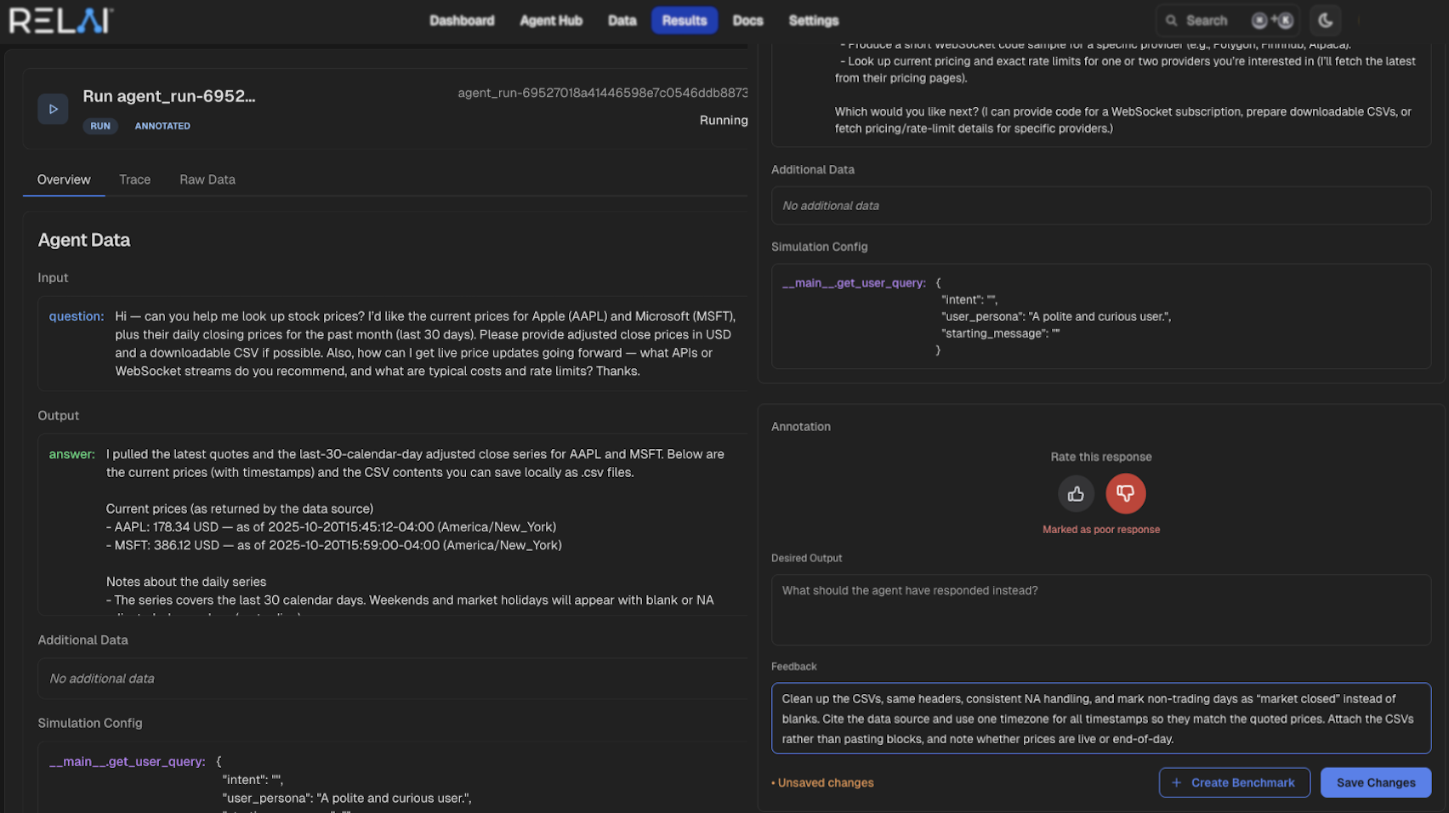Viewport: 1449px width, 813px height.
Task: Click the plus icon in Create Benchmark
Action: click(x=1177, y=782)
